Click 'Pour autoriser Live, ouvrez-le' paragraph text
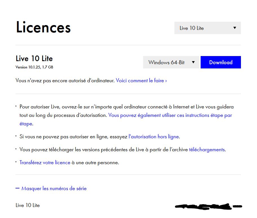This screenshot has width=257, height=218. click(127, 115)
